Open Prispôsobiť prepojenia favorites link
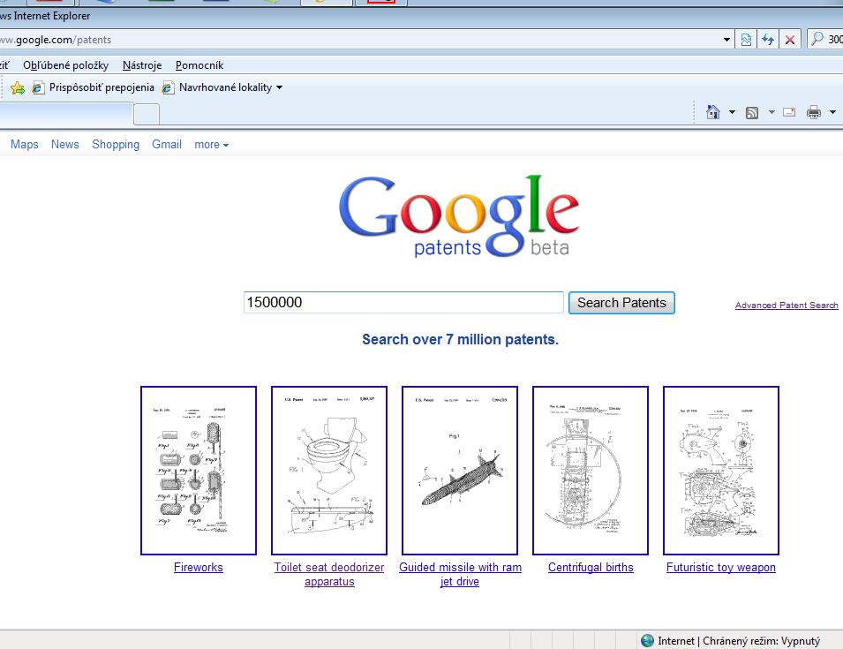 pyautogui.click(x=102, y=87)
